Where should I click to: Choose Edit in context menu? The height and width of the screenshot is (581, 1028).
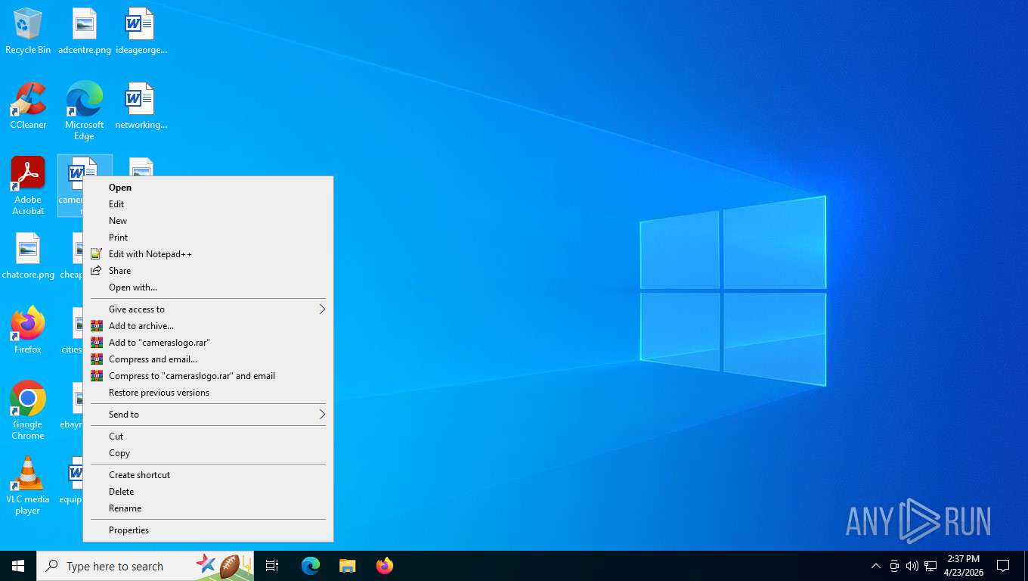coord(208,204)
